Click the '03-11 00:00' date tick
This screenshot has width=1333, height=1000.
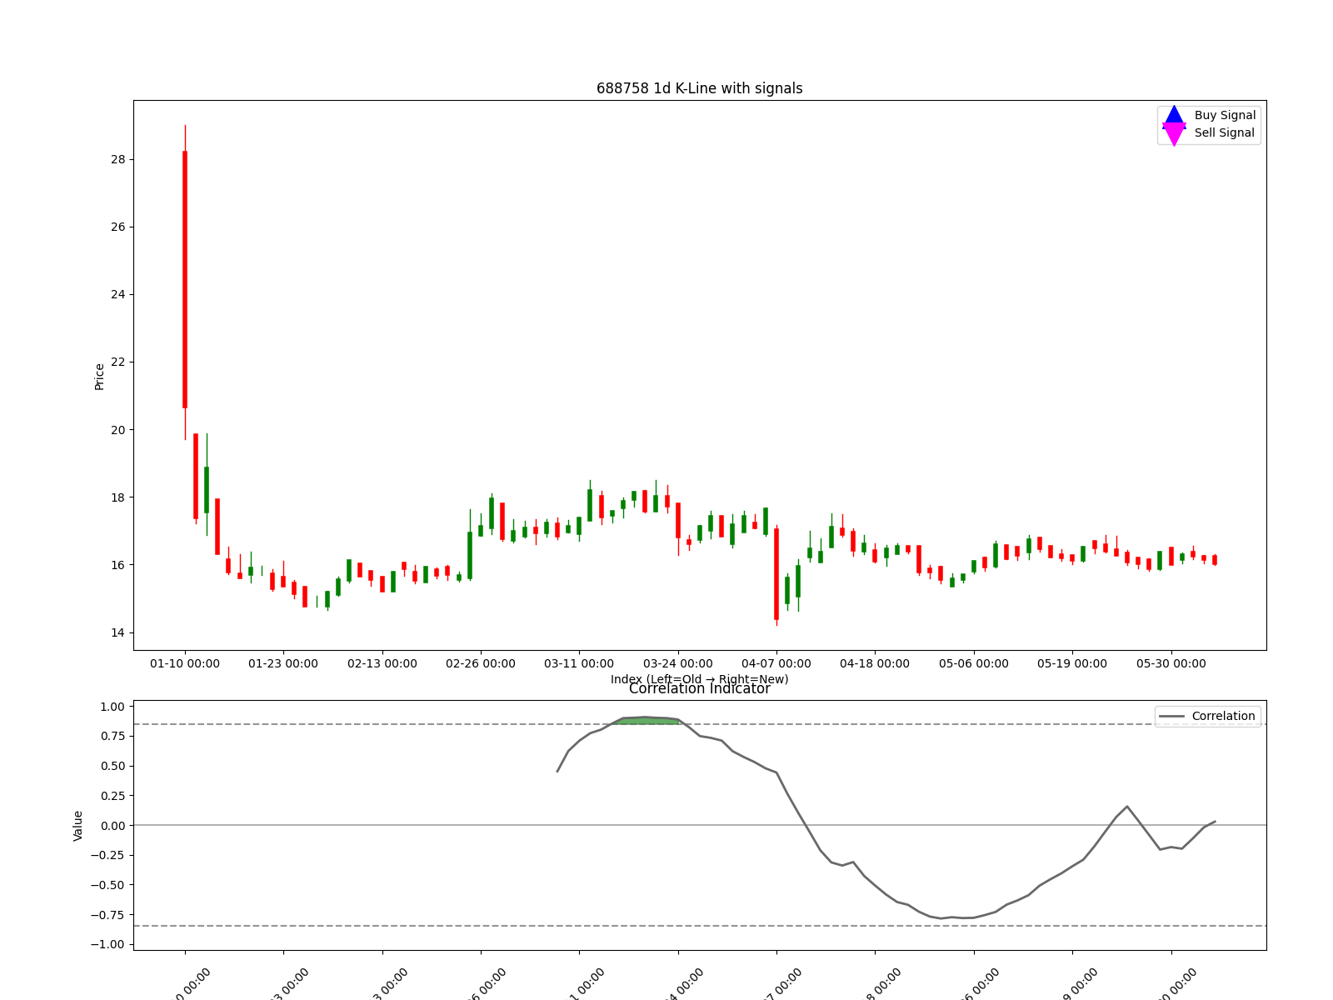click(579, 663)
